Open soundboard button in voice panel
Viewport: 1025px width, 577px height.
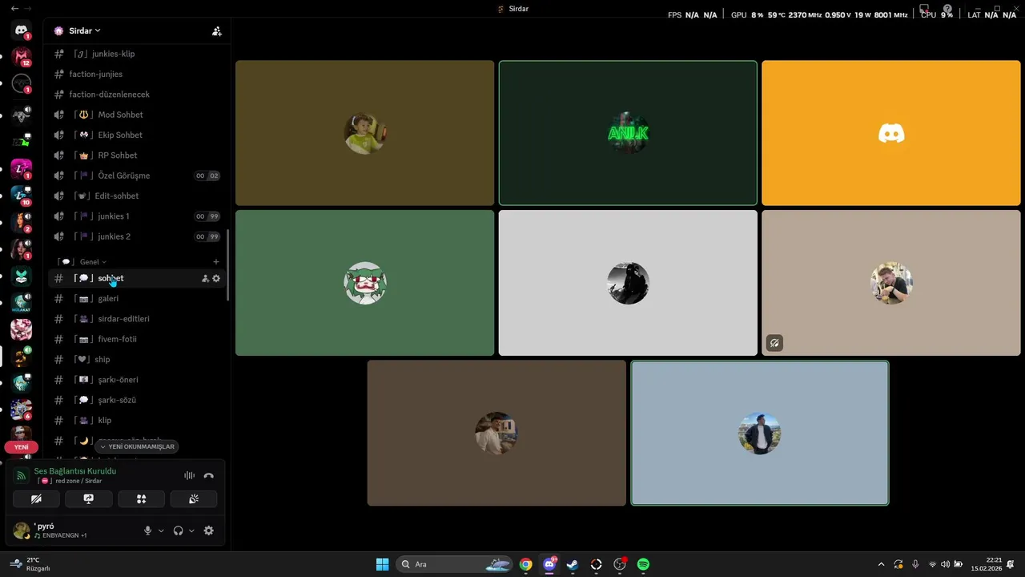pos(193,498)
